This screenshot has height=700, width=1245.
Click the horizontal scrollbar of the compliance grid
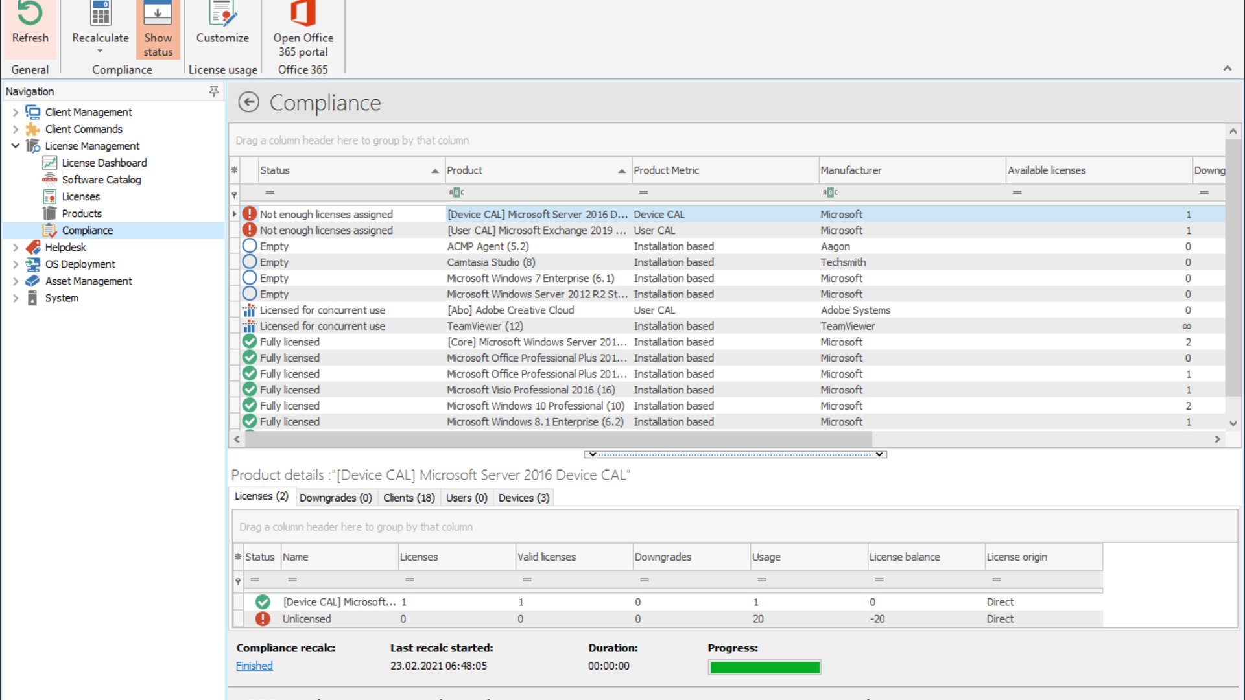[x=558, y=439]
